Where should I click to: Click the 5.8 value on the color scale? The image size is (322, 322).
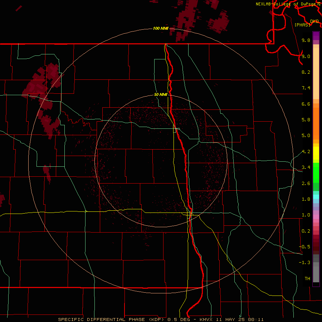tap(306, 120)
